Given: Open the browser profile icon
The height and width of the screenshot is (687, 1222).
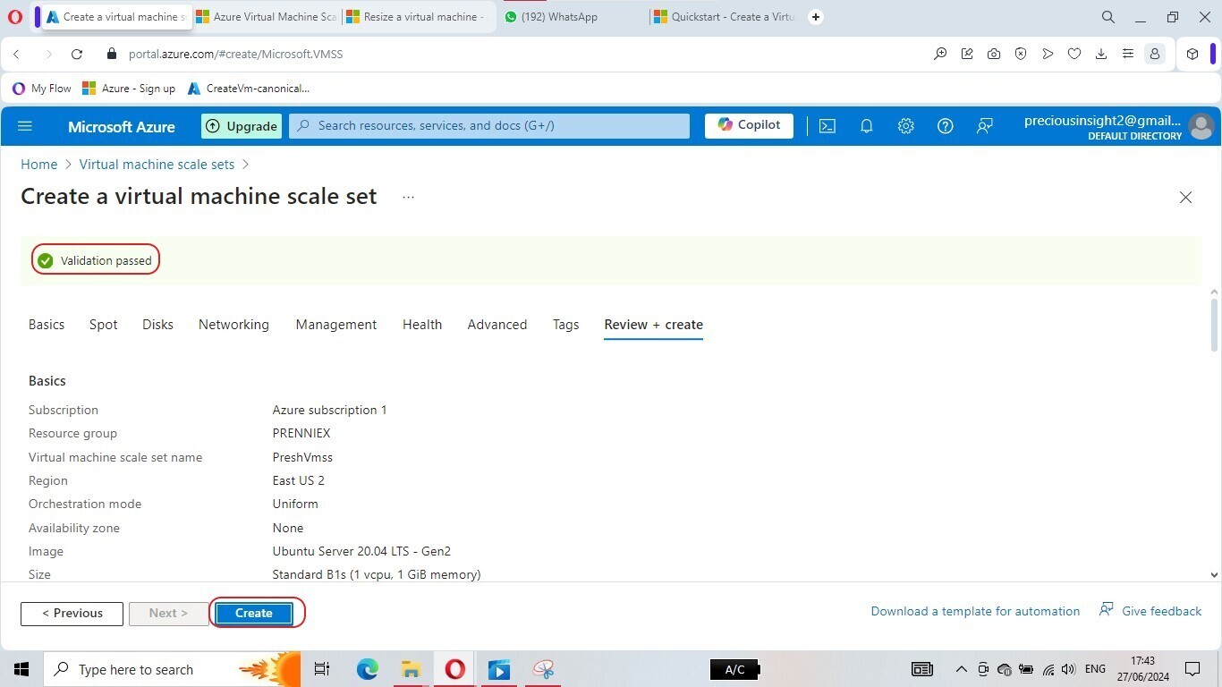Looking at the screenshot, I should (1155, 54).
